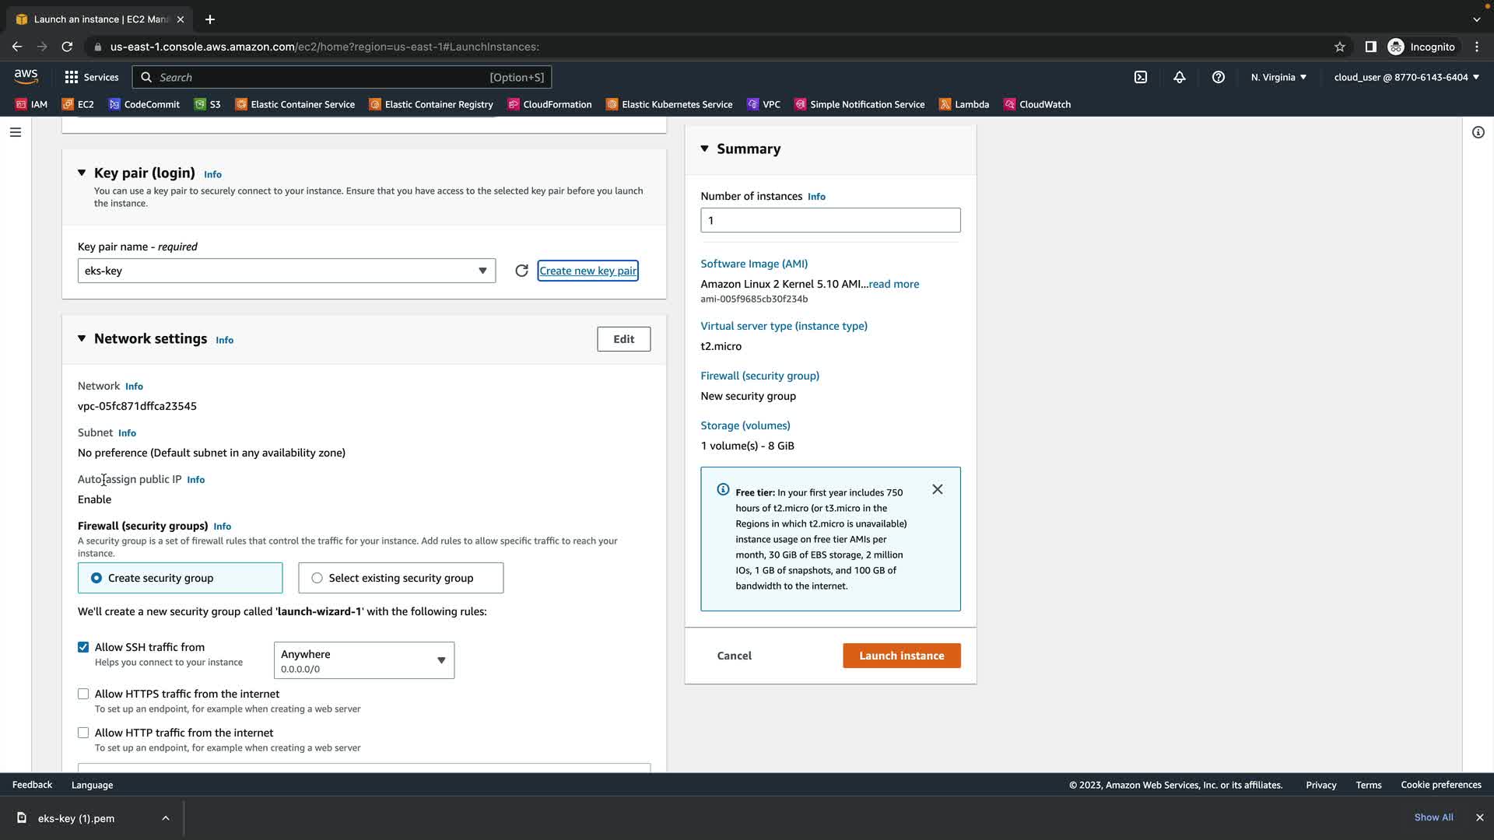Refresh the key pair list
Viewport: 1494px width, 840px height.
point(521,271)
